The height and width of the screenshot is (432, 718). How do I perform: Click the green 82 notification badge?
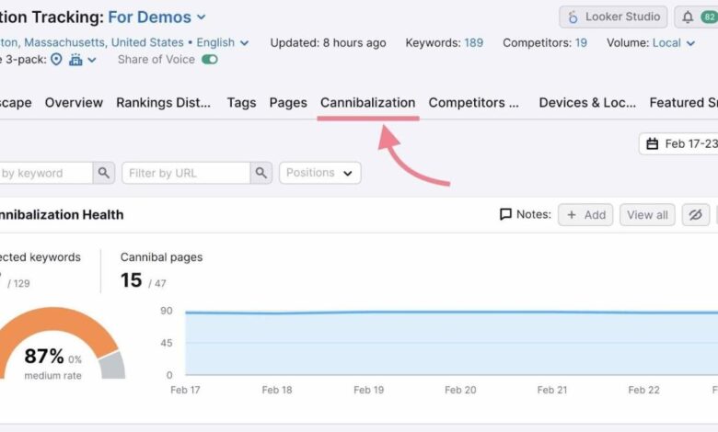click(710, 17)
